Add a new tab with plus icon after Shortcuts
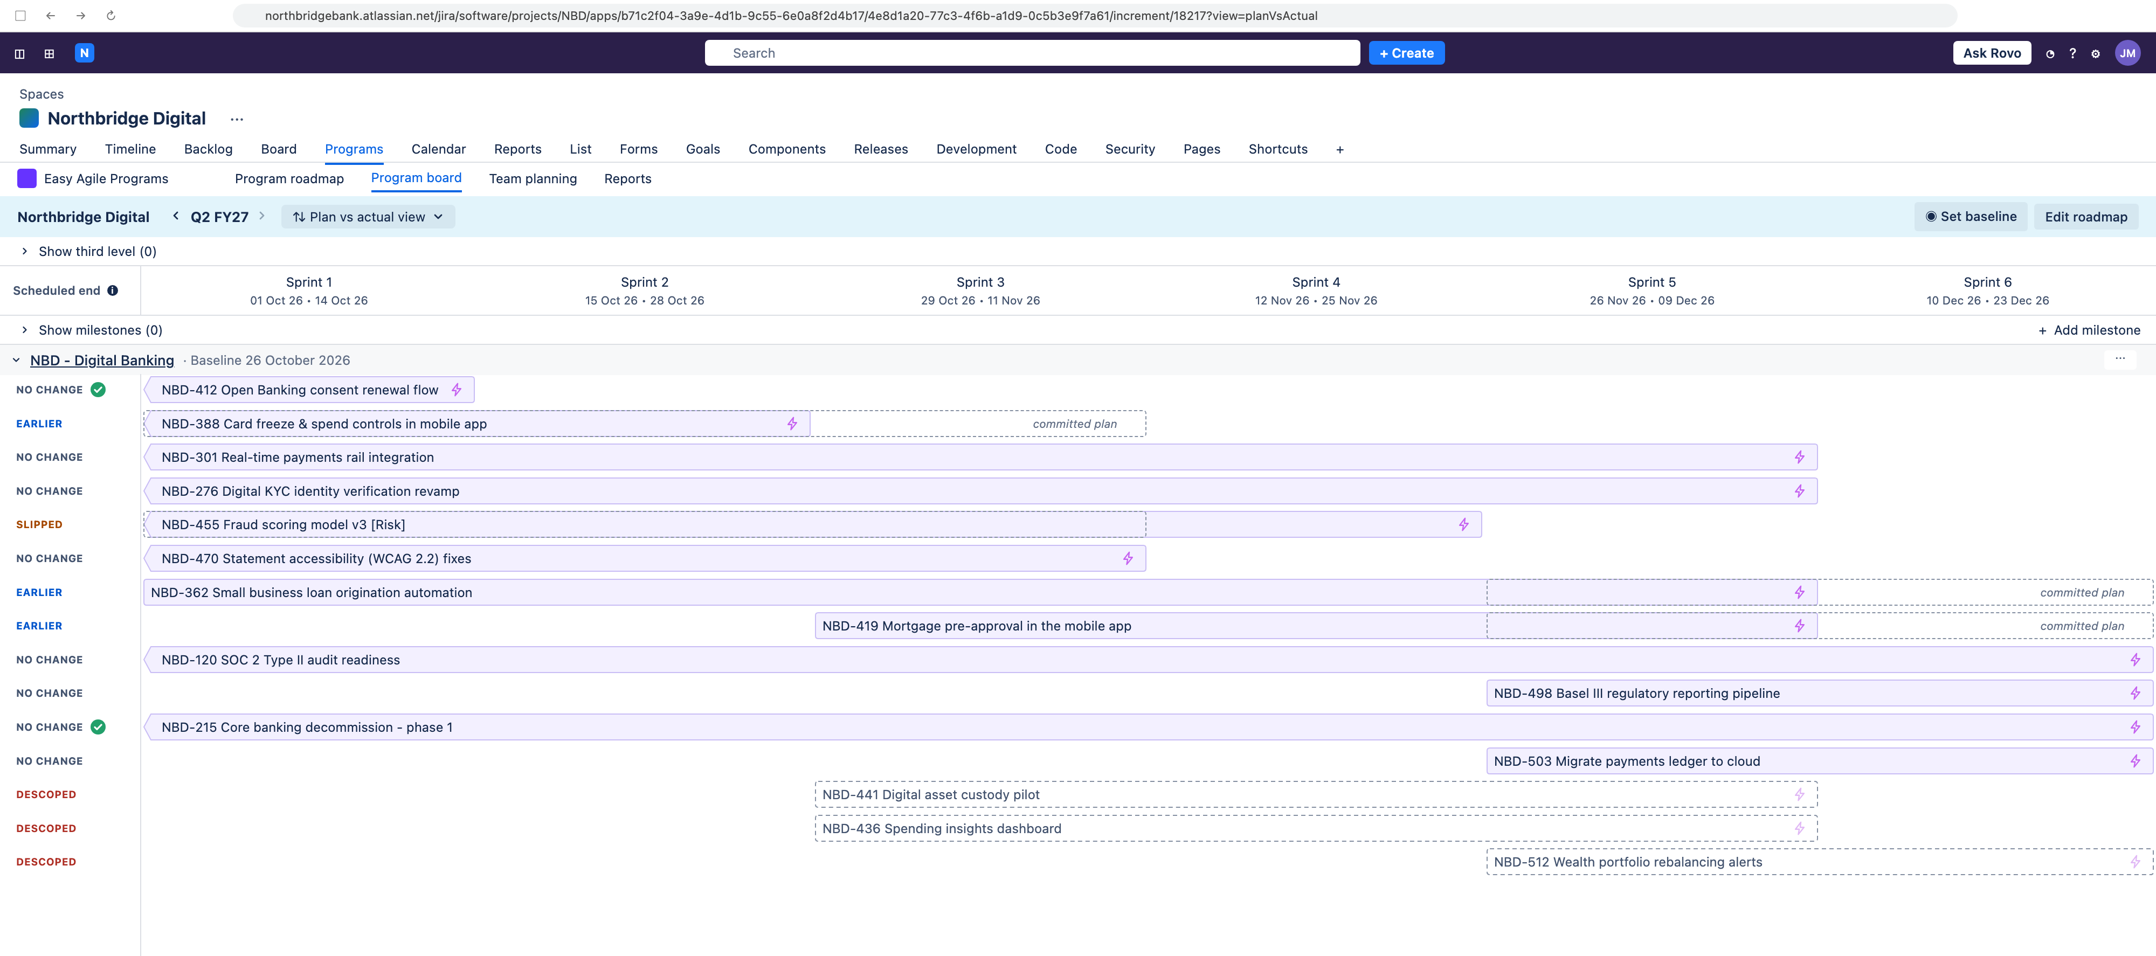 tap(1340, 149)
